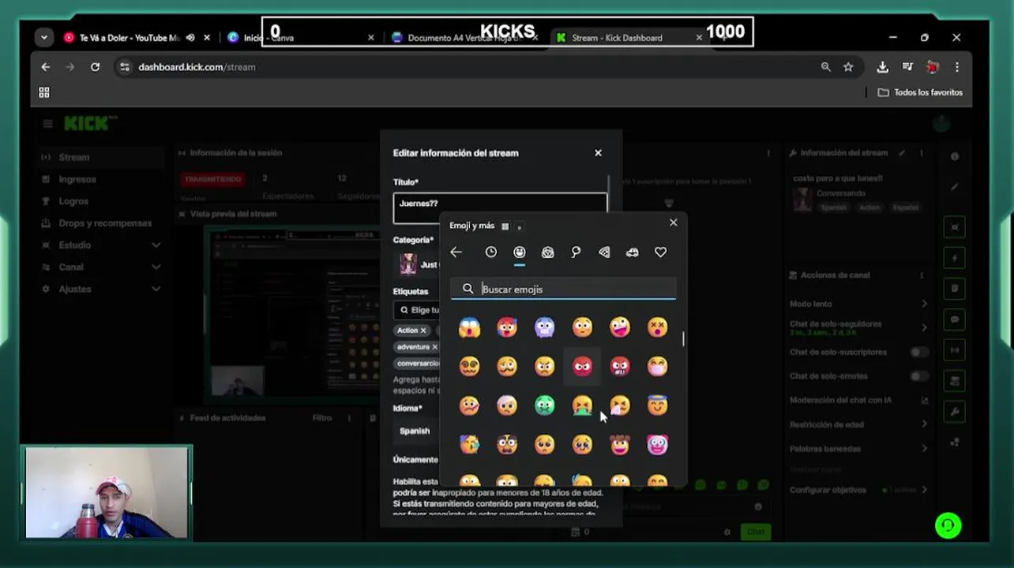This screenshot has width=1014, height=568.
Task: Toggle Chat de solo-suscriptores switch
Action: click(918, 352)
